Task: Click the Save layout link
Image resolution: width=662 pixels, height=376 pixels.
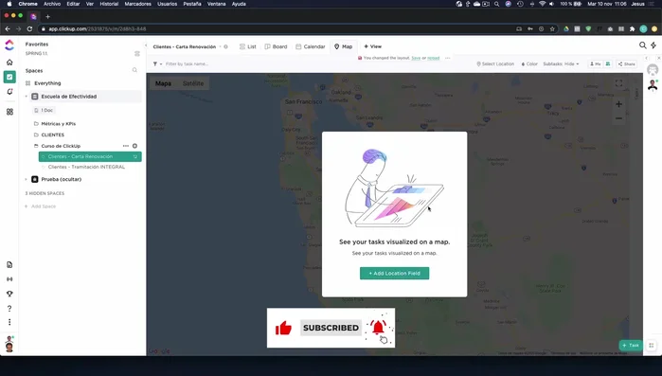Action: [x=416, y=58]
